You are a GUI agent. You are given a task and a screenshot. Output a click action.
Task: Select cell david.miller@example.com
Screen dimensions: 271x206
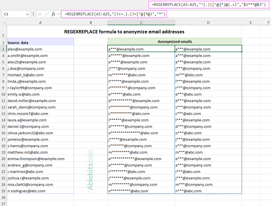click(40, 101)
